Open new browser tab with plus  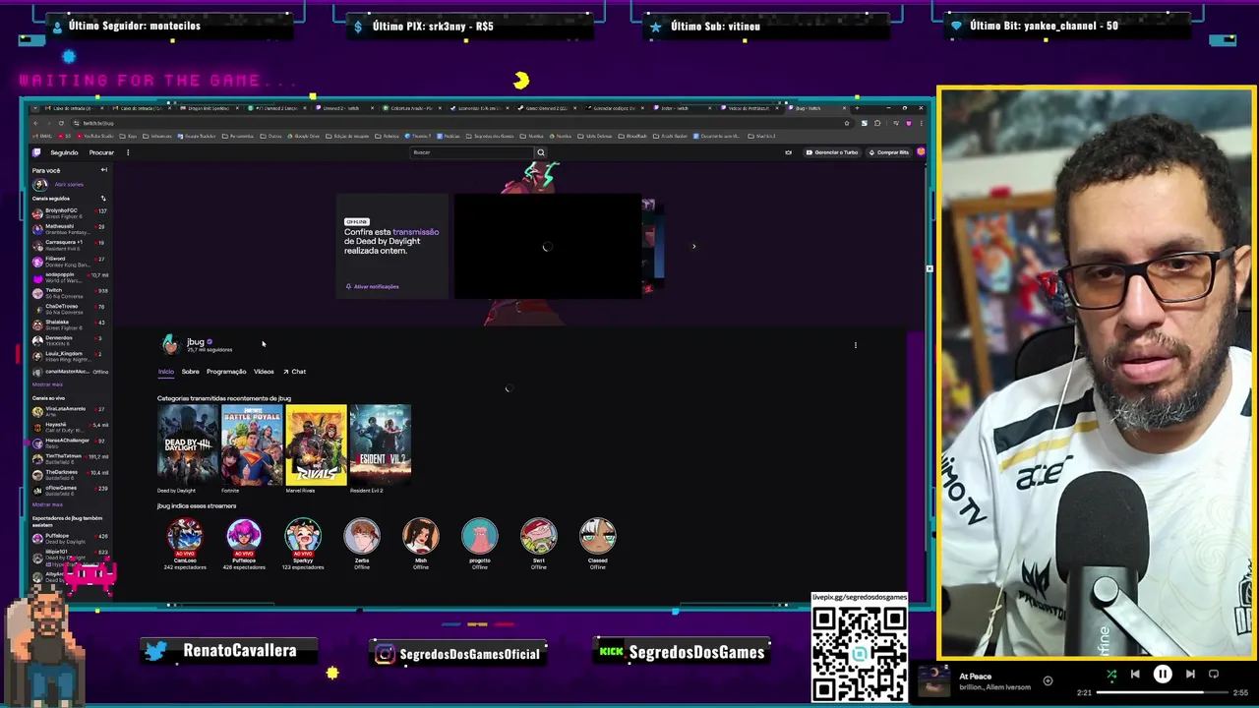pos(857,108)
